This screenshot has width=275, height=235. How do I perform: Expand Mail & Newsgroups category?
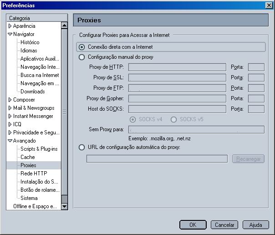coord(10,108)
